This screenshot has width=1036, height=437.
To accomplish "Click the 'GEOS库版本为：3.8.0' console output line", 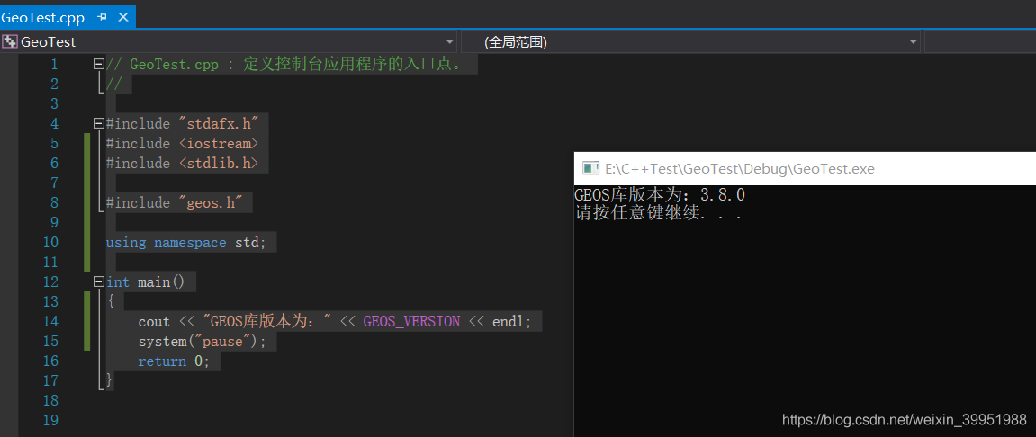I will click(x=660, y=195).
